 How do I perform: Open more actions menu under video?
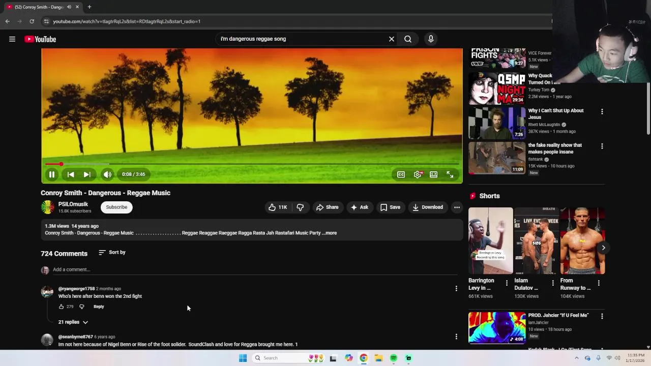[x=457, y=207]
